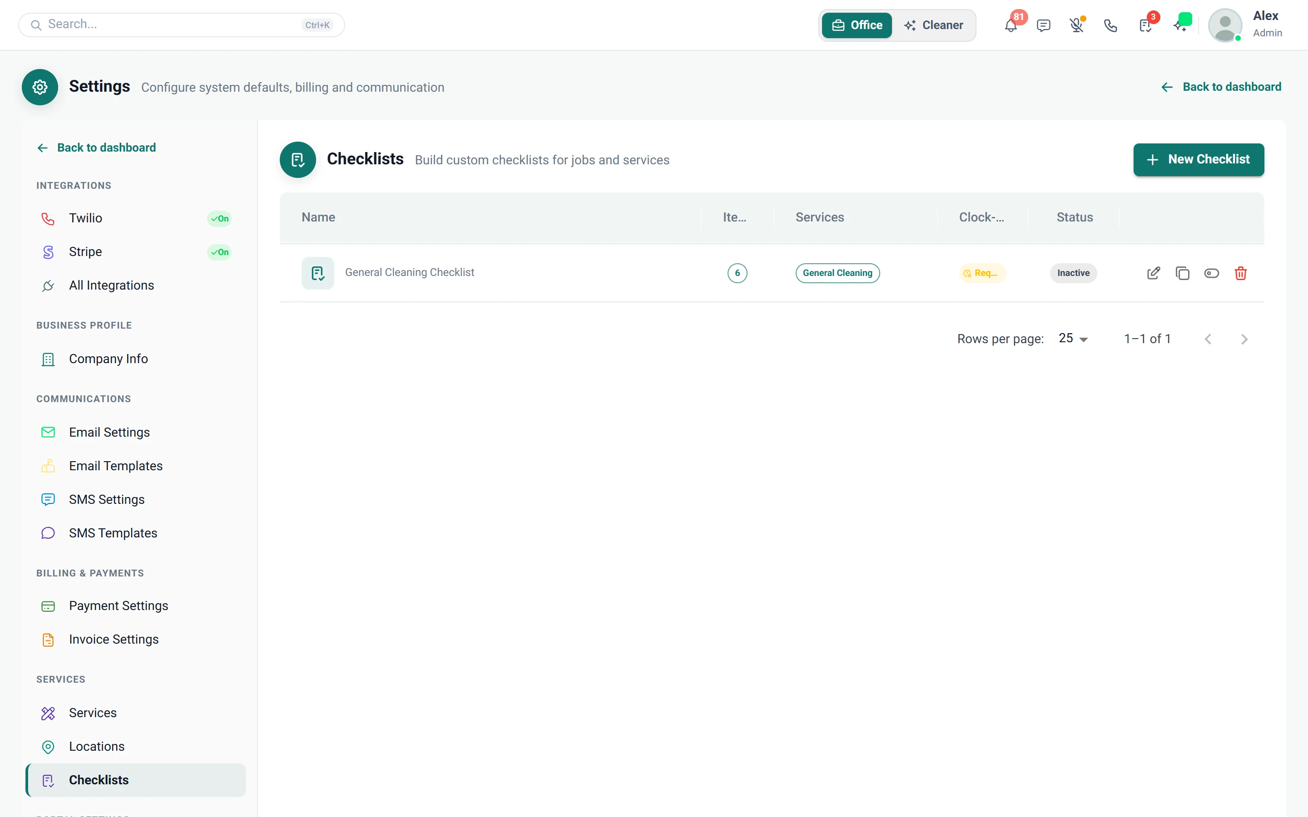Open the phone dialer icon

(1110, 25)
